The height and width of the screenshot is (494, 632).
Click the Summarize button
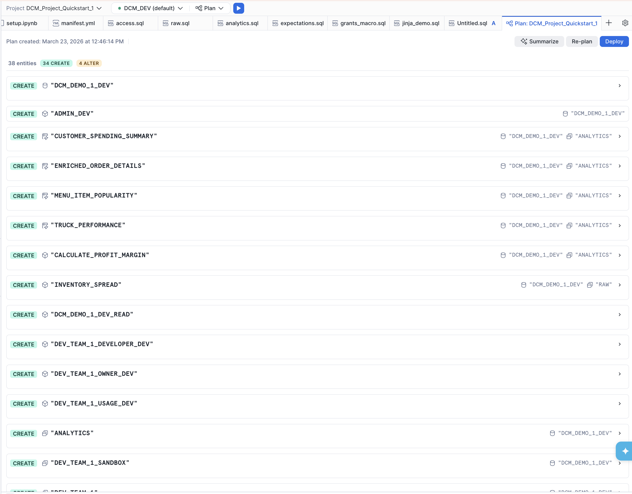click(x=539, y=41)
